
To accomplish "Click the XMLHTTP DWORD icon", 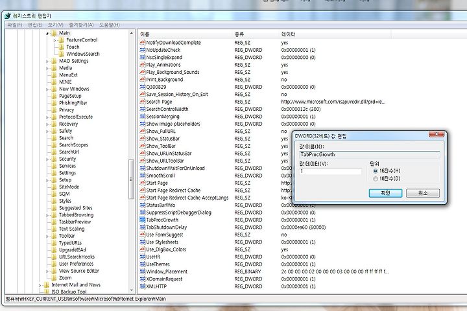I will point(142,286).
